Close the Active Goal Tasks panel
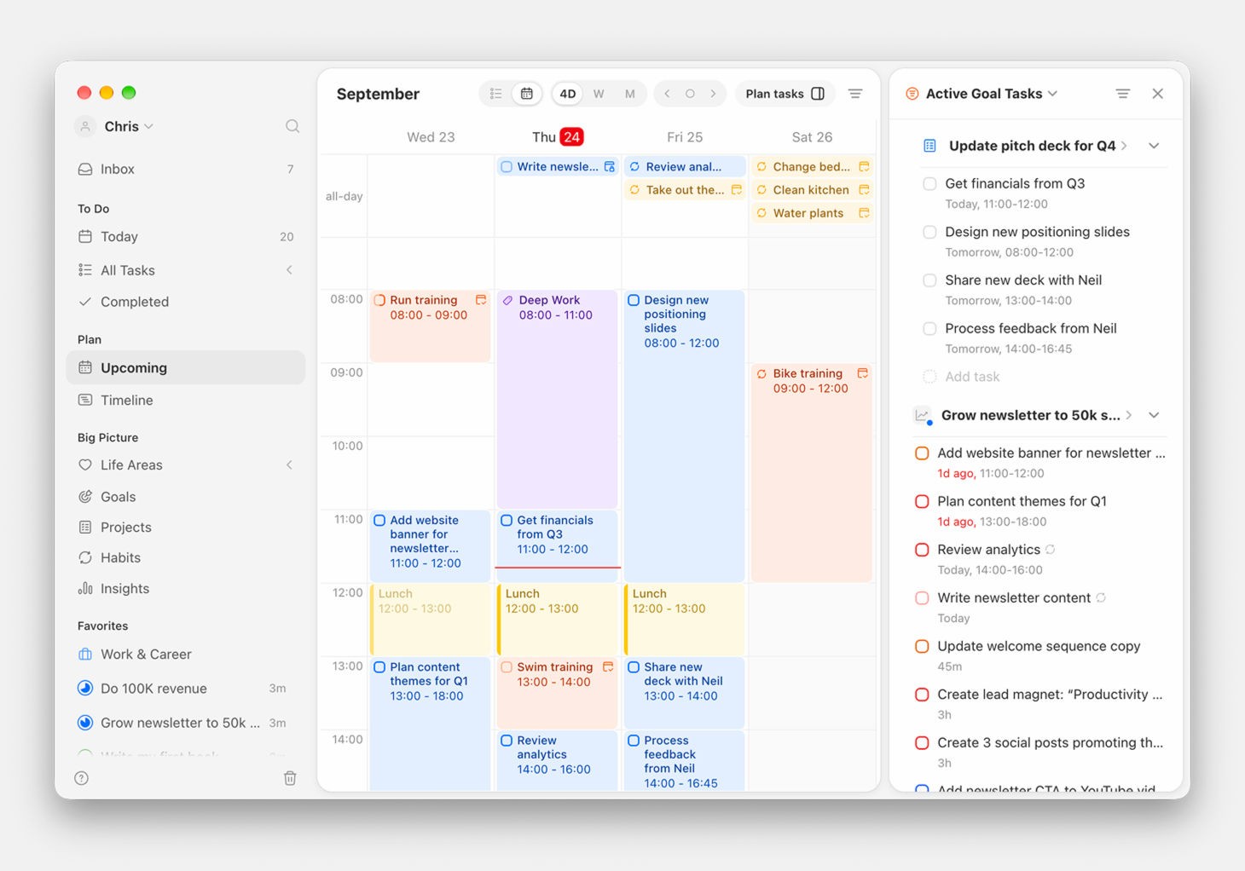The image size is (1245, 871). point(1157,94)
